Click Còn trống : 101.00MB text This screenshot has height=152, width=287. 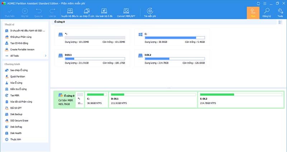(114, 42)
